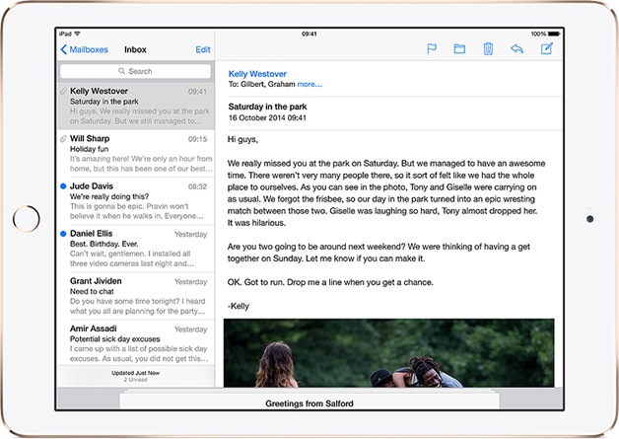Tap the '100%' battery percentage
This screenshot has height=439, width=619.
pyautogui.click(x=538, y=34)
